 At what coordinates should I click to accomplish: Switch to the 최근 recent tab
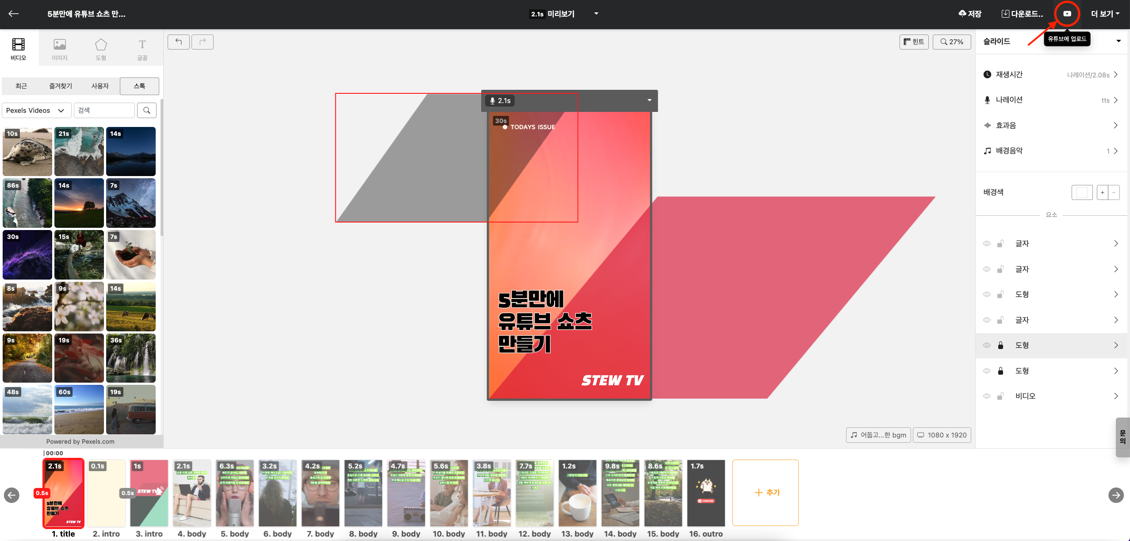point(21,86)
